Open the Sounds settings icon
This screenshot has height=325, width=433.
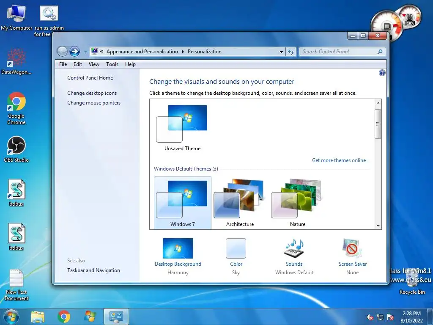294,248
